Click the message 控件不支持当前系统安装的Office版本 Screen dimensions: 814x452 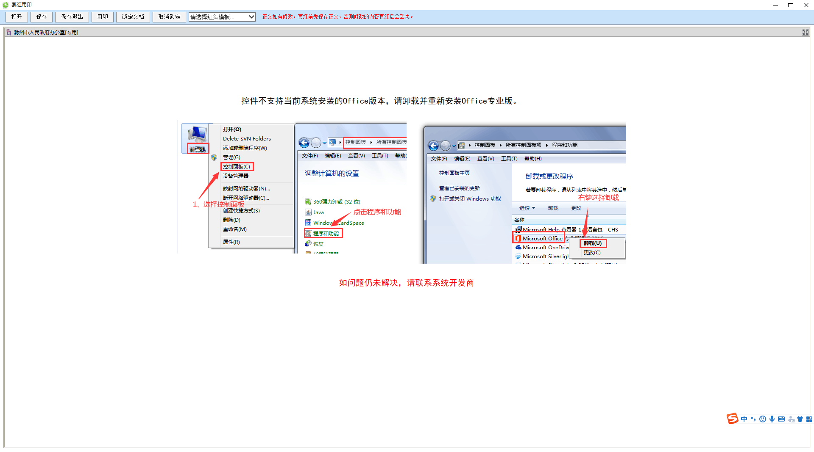click(379, 101)
